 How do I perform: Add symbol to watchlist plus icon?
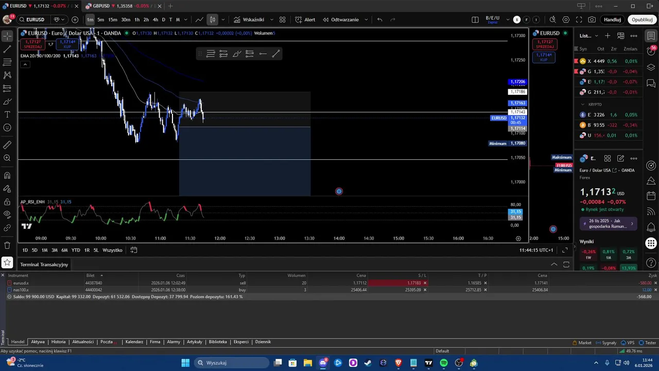click(608, 36)
